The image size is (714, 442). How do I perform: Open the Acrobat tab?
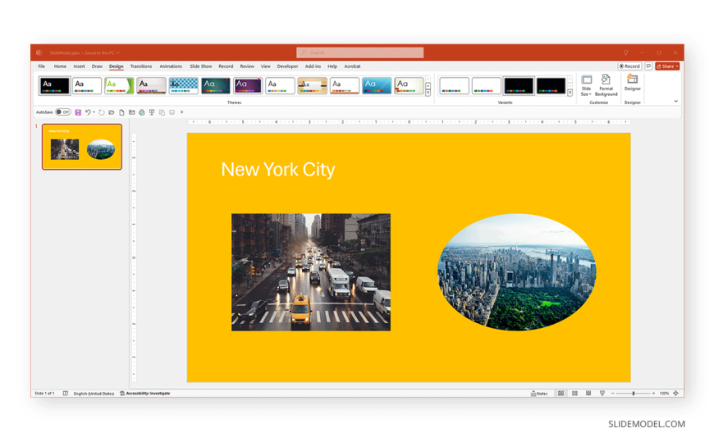352,66
